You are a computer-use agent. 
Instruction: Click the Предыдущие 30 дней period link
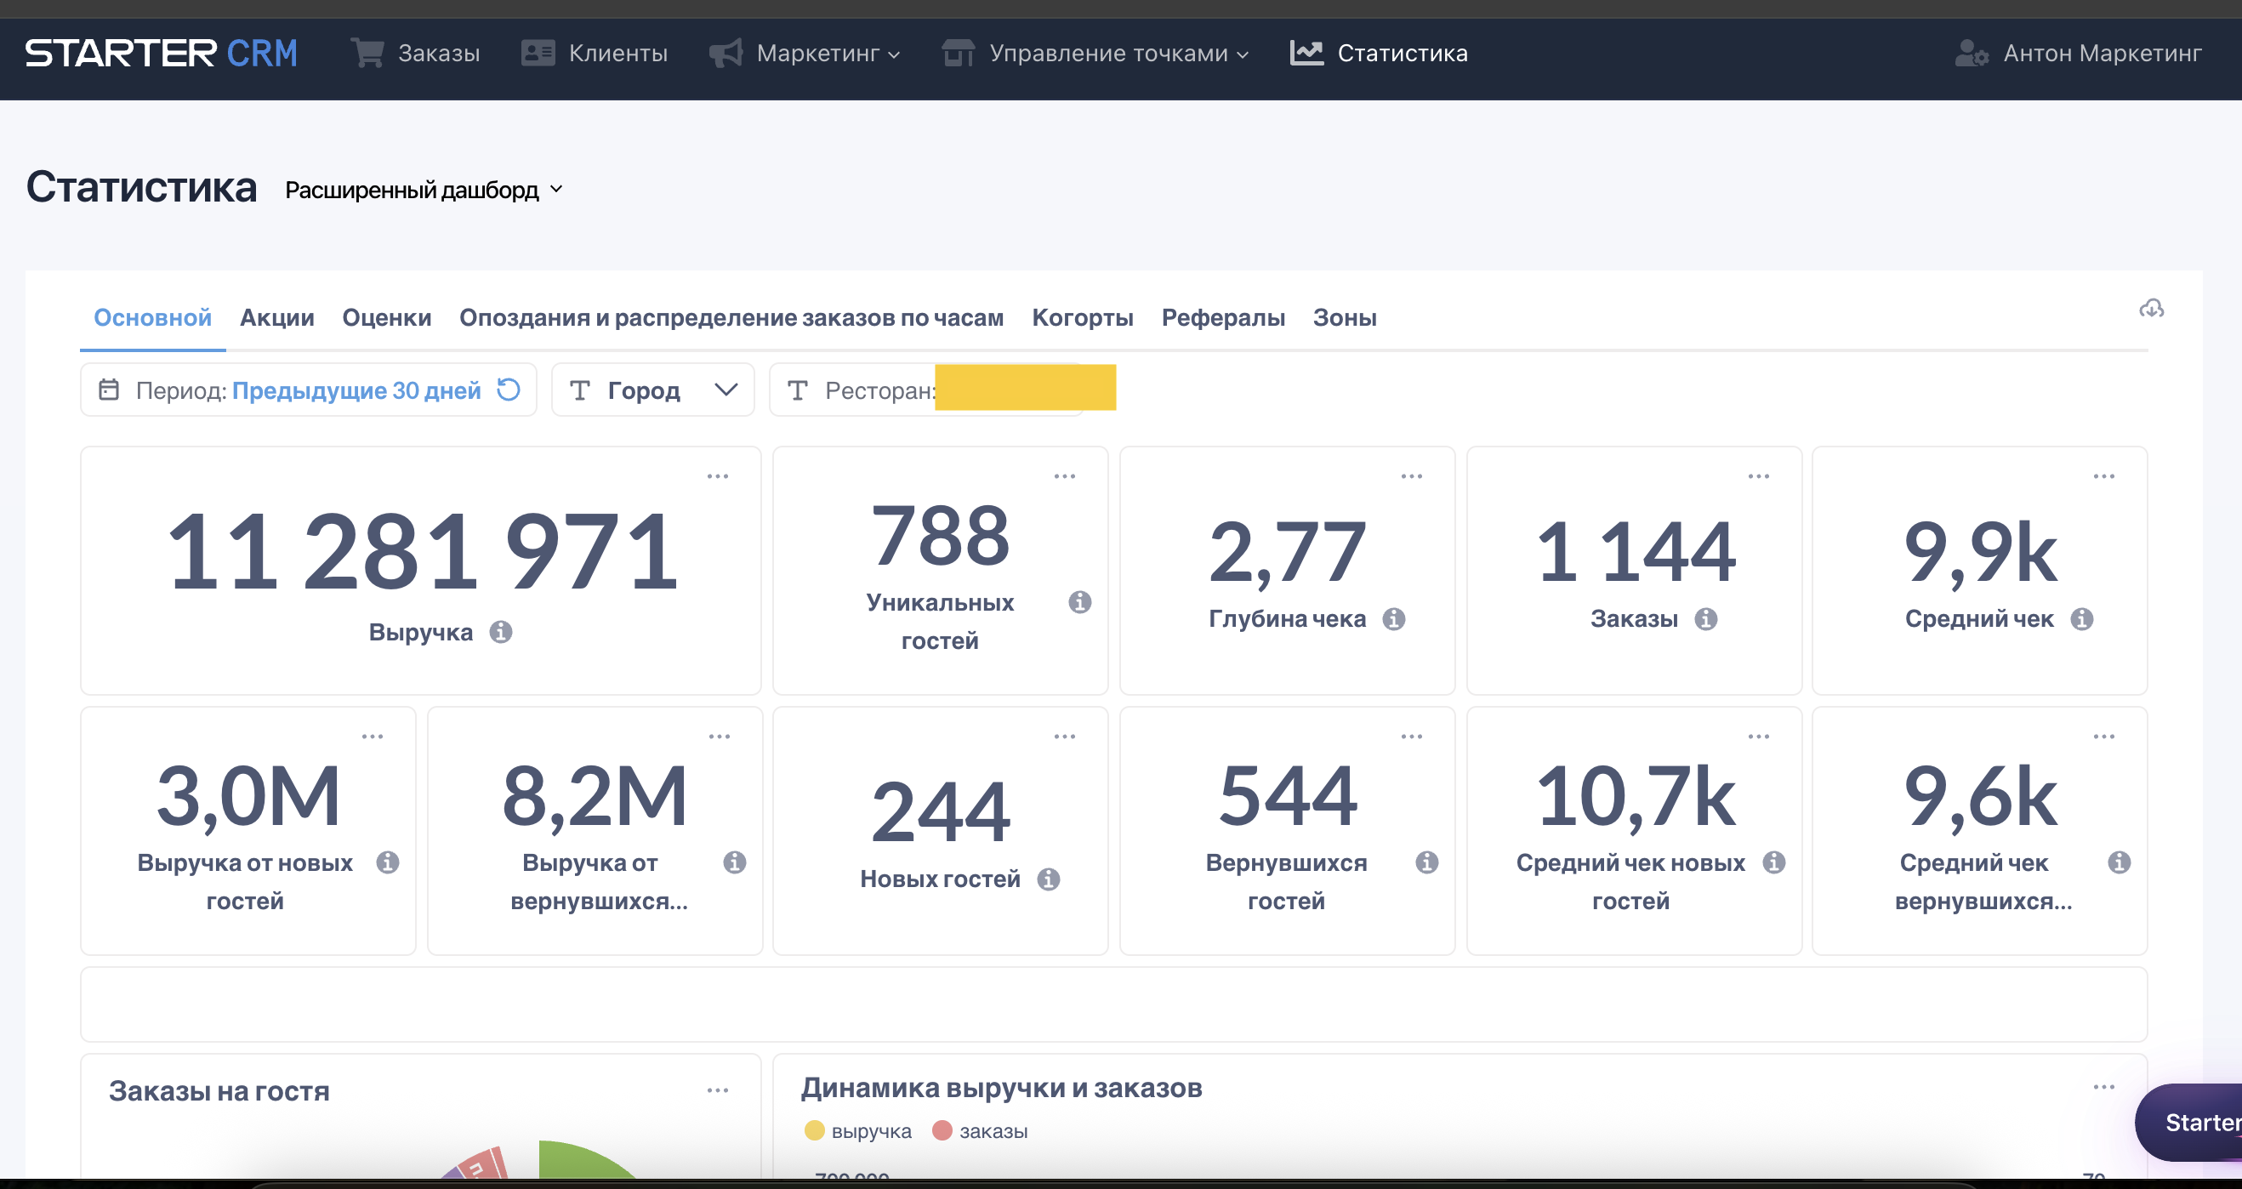(x=356, y=390)
